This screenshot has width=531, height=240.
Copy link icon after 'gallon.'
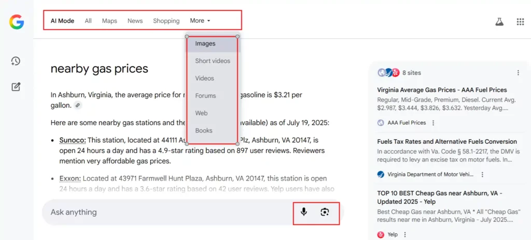(x=78, y=106)
